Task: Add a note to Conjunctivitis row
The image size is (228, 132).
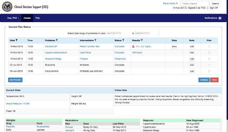Action: pos(192,71)
